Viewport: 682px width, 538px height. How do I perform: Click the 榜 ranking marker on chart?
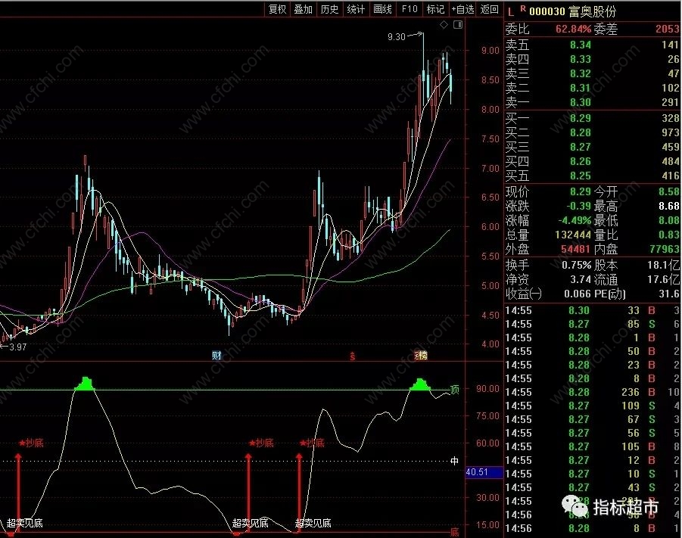tap(421, 356)
